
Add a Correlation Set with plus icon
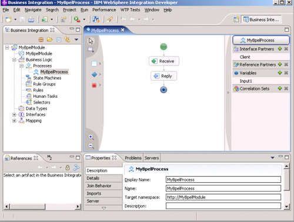pyautogui.click(x=280, y=88)
